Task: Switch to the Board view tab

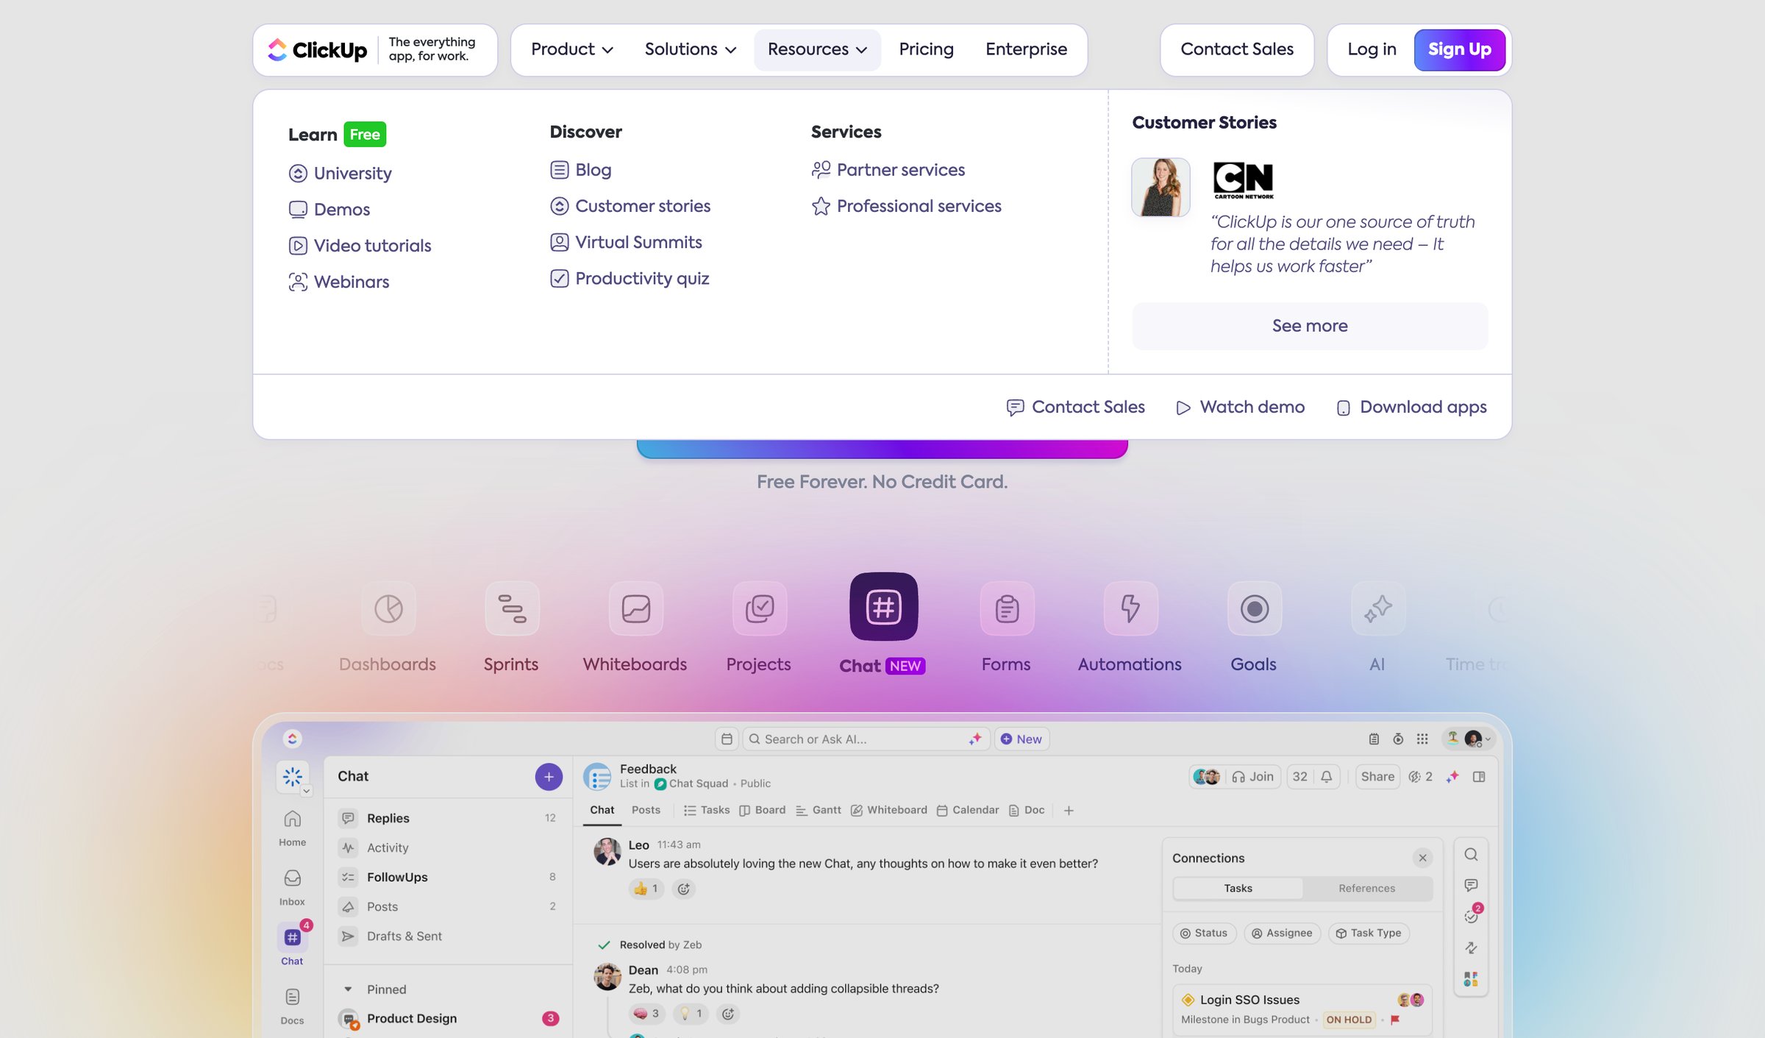Action: pyautogui.click(x=762, y=809)
